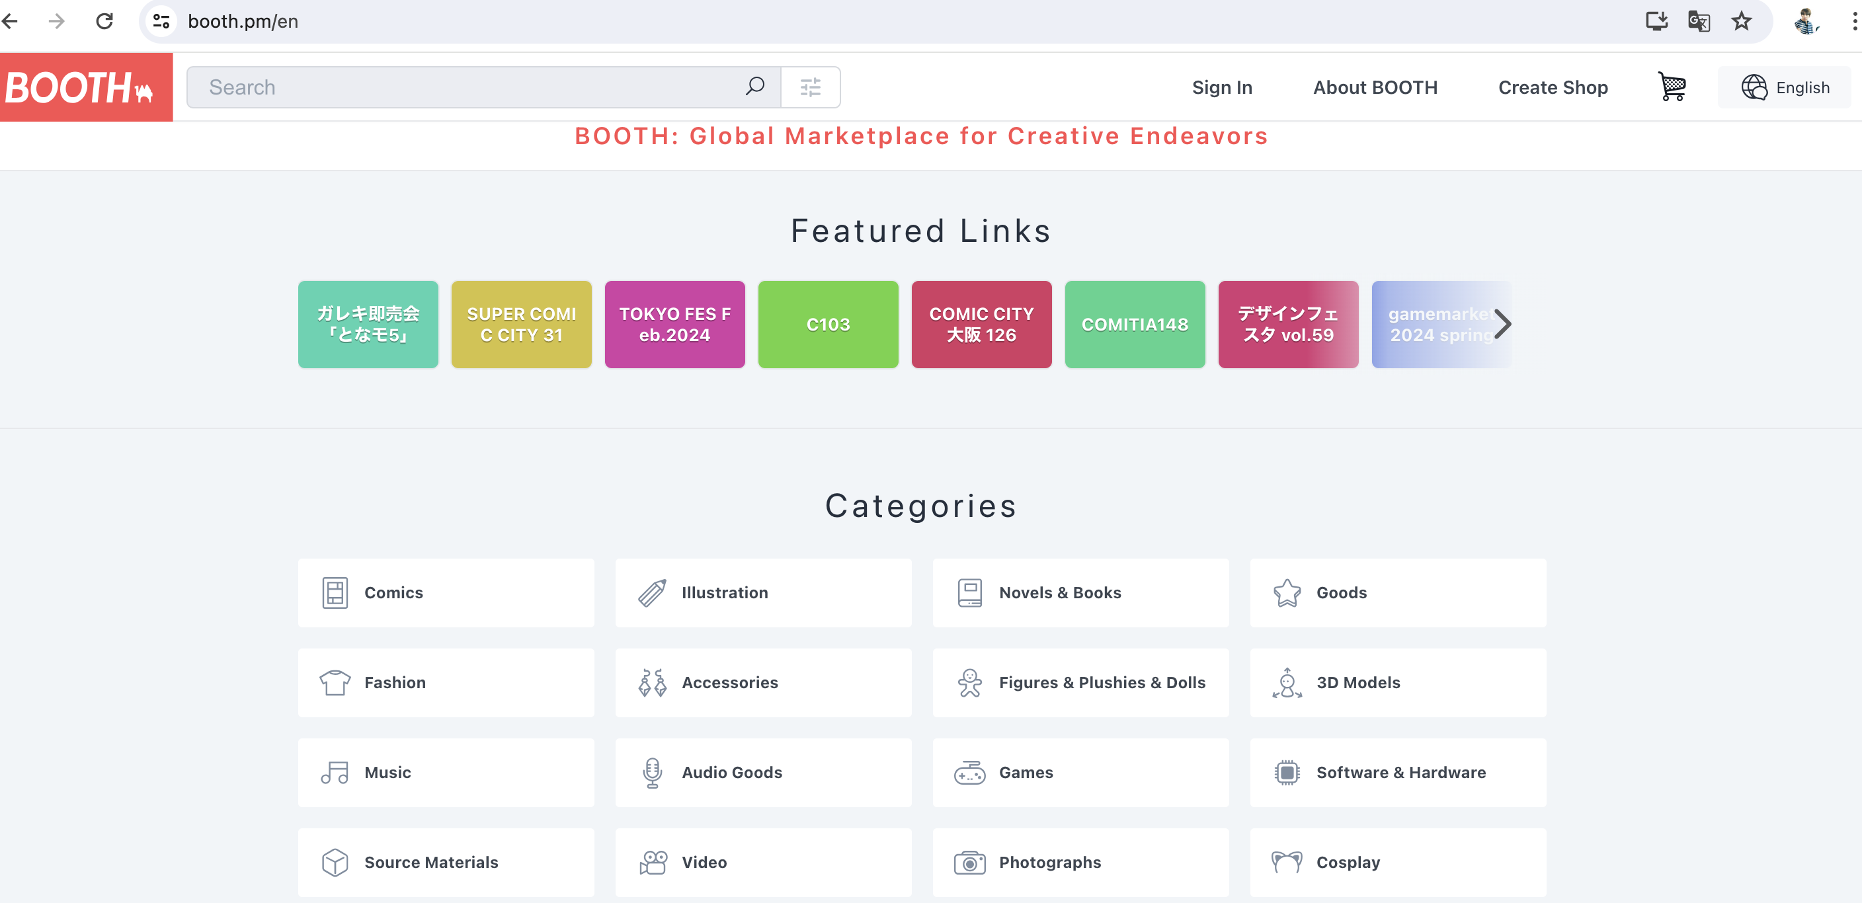Open the ガレキ即売会 featured link tile
The height and width of the screenshot is (903, 1862).
click(x=368, y=325)
